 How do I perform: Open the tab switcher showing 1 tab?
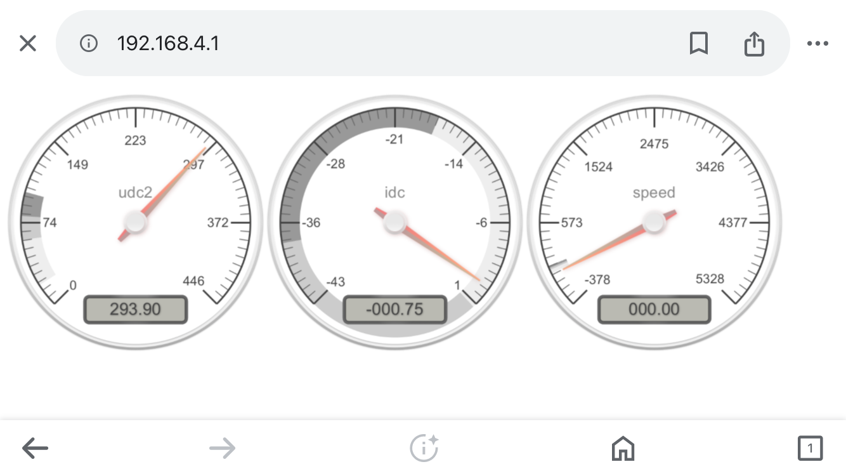(810, 448)
